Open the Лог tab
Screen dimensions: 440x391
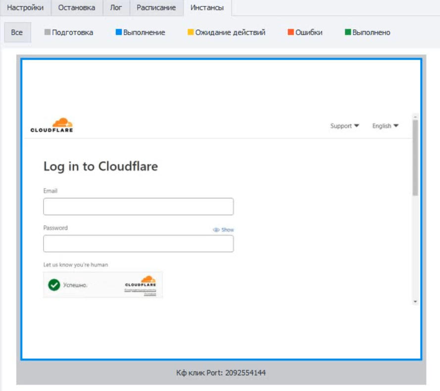point(116,7)
